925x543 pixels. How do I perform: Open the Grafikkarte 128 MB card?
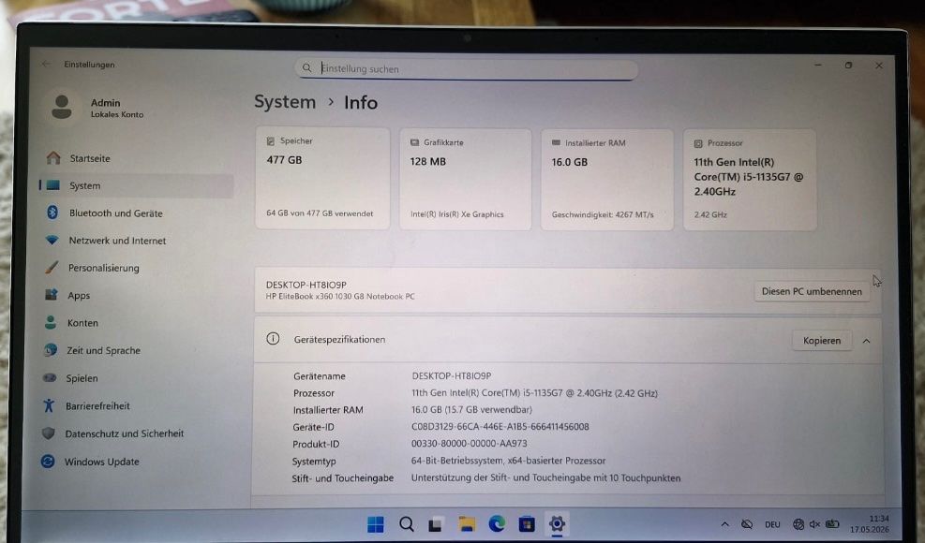(x=466, y=179)
